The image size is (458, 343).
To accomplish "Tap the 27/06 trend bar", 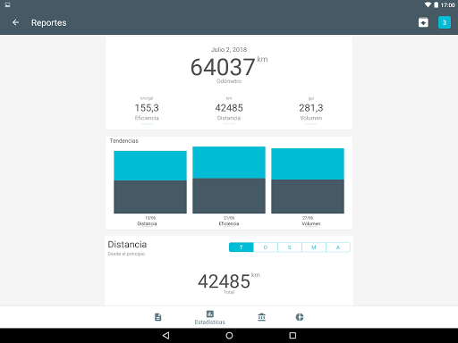I will click(x=308, y=180).
